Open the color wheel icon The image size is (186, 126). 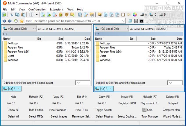[x=135, y=15]
